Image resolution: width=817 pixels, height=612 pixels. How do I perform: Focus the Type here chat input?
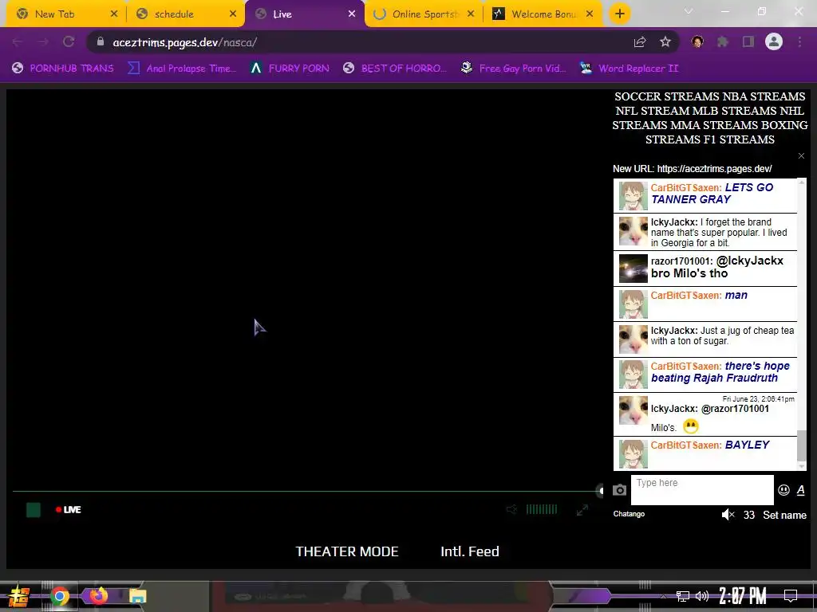pyautogui.click(x=702, y=490)
